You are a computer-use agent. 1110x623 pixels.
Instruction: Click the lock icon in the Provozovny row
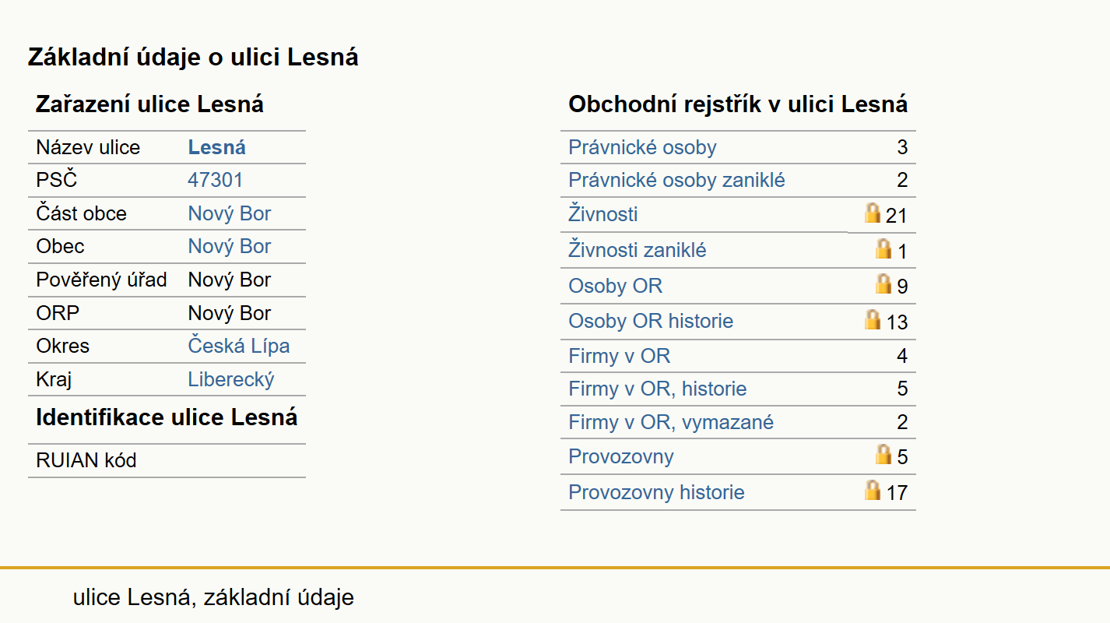pyautogui.click(x=883, y=454)
